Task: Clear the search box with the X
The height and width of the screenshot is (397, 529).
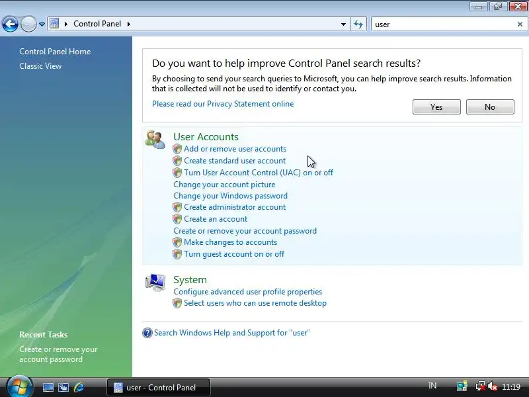Action: click(520, 24)
